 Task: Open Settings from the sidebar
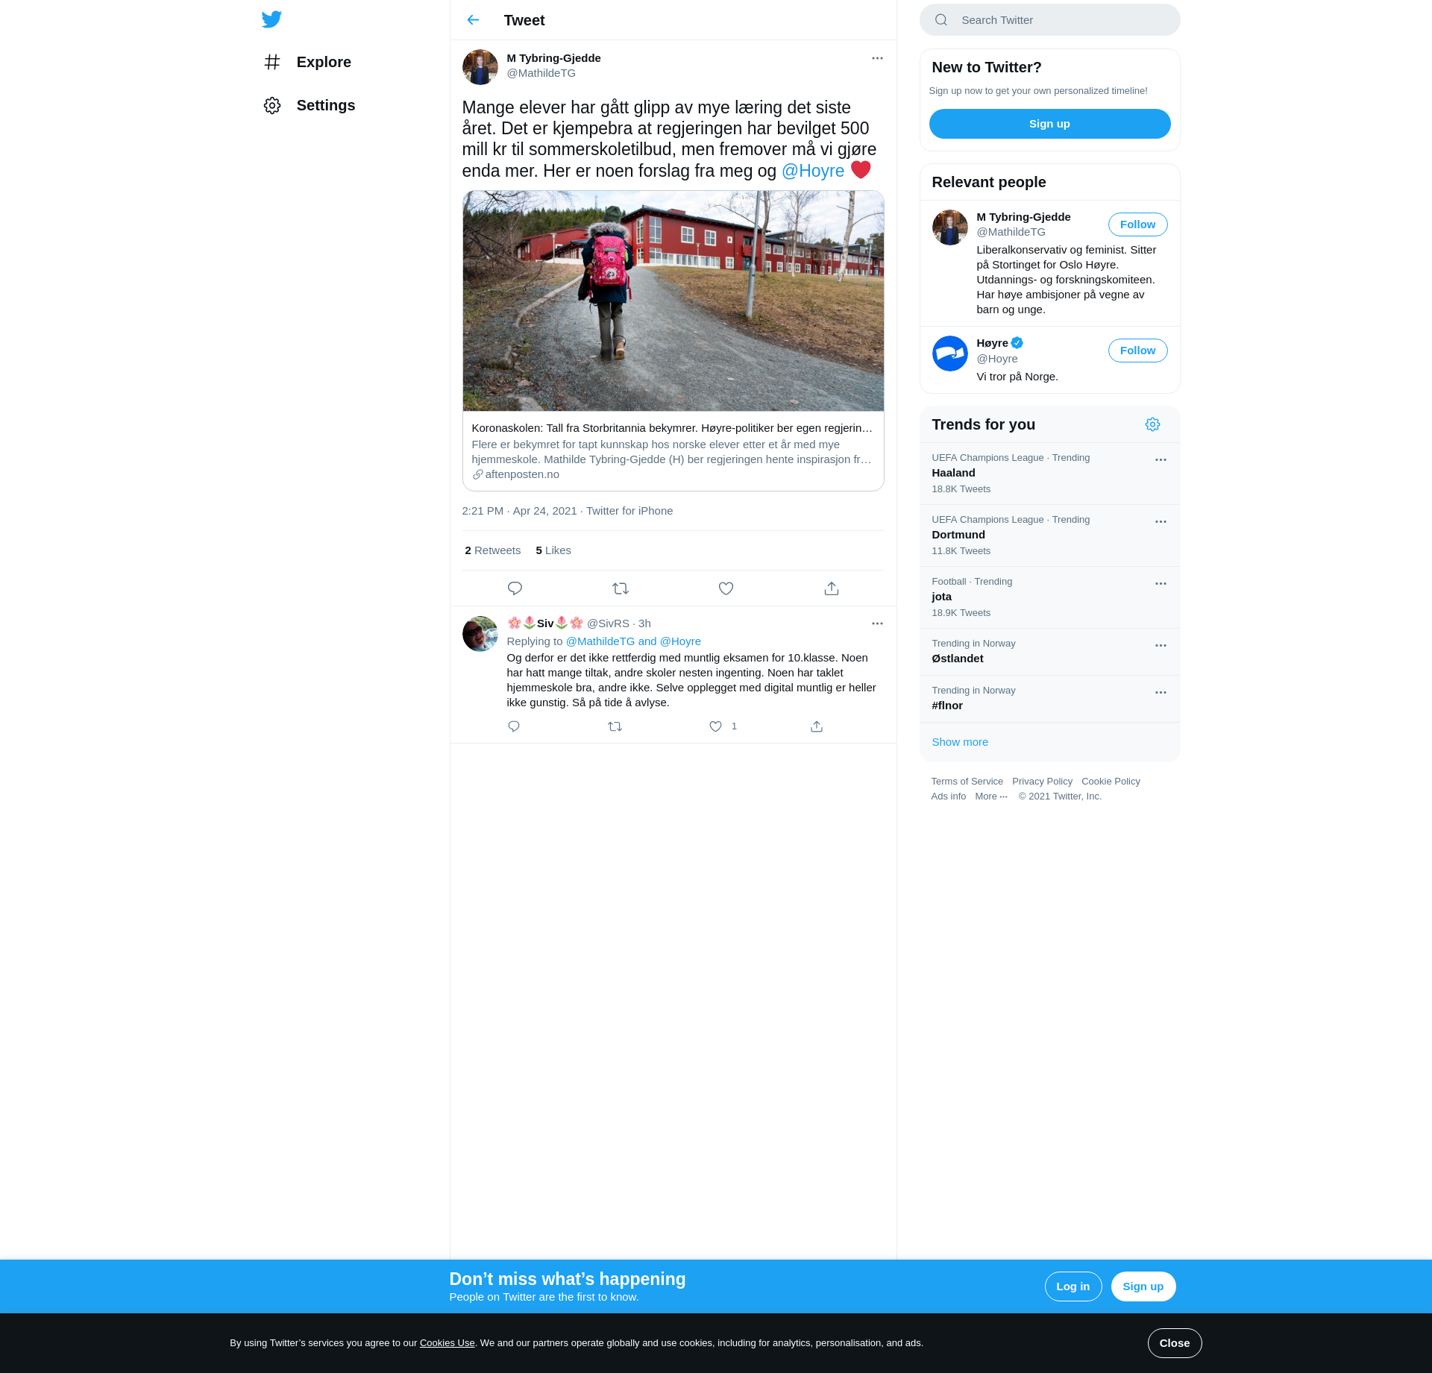pyautogui.click(x=309, y=105)
